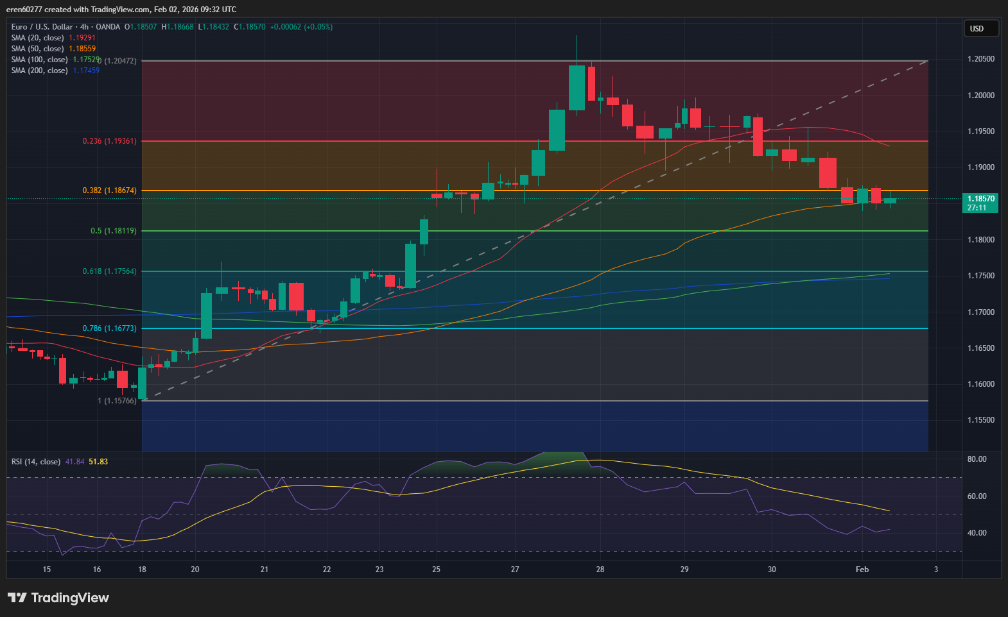
Task: Open the USD currency selector
Action: pos(980,29)
